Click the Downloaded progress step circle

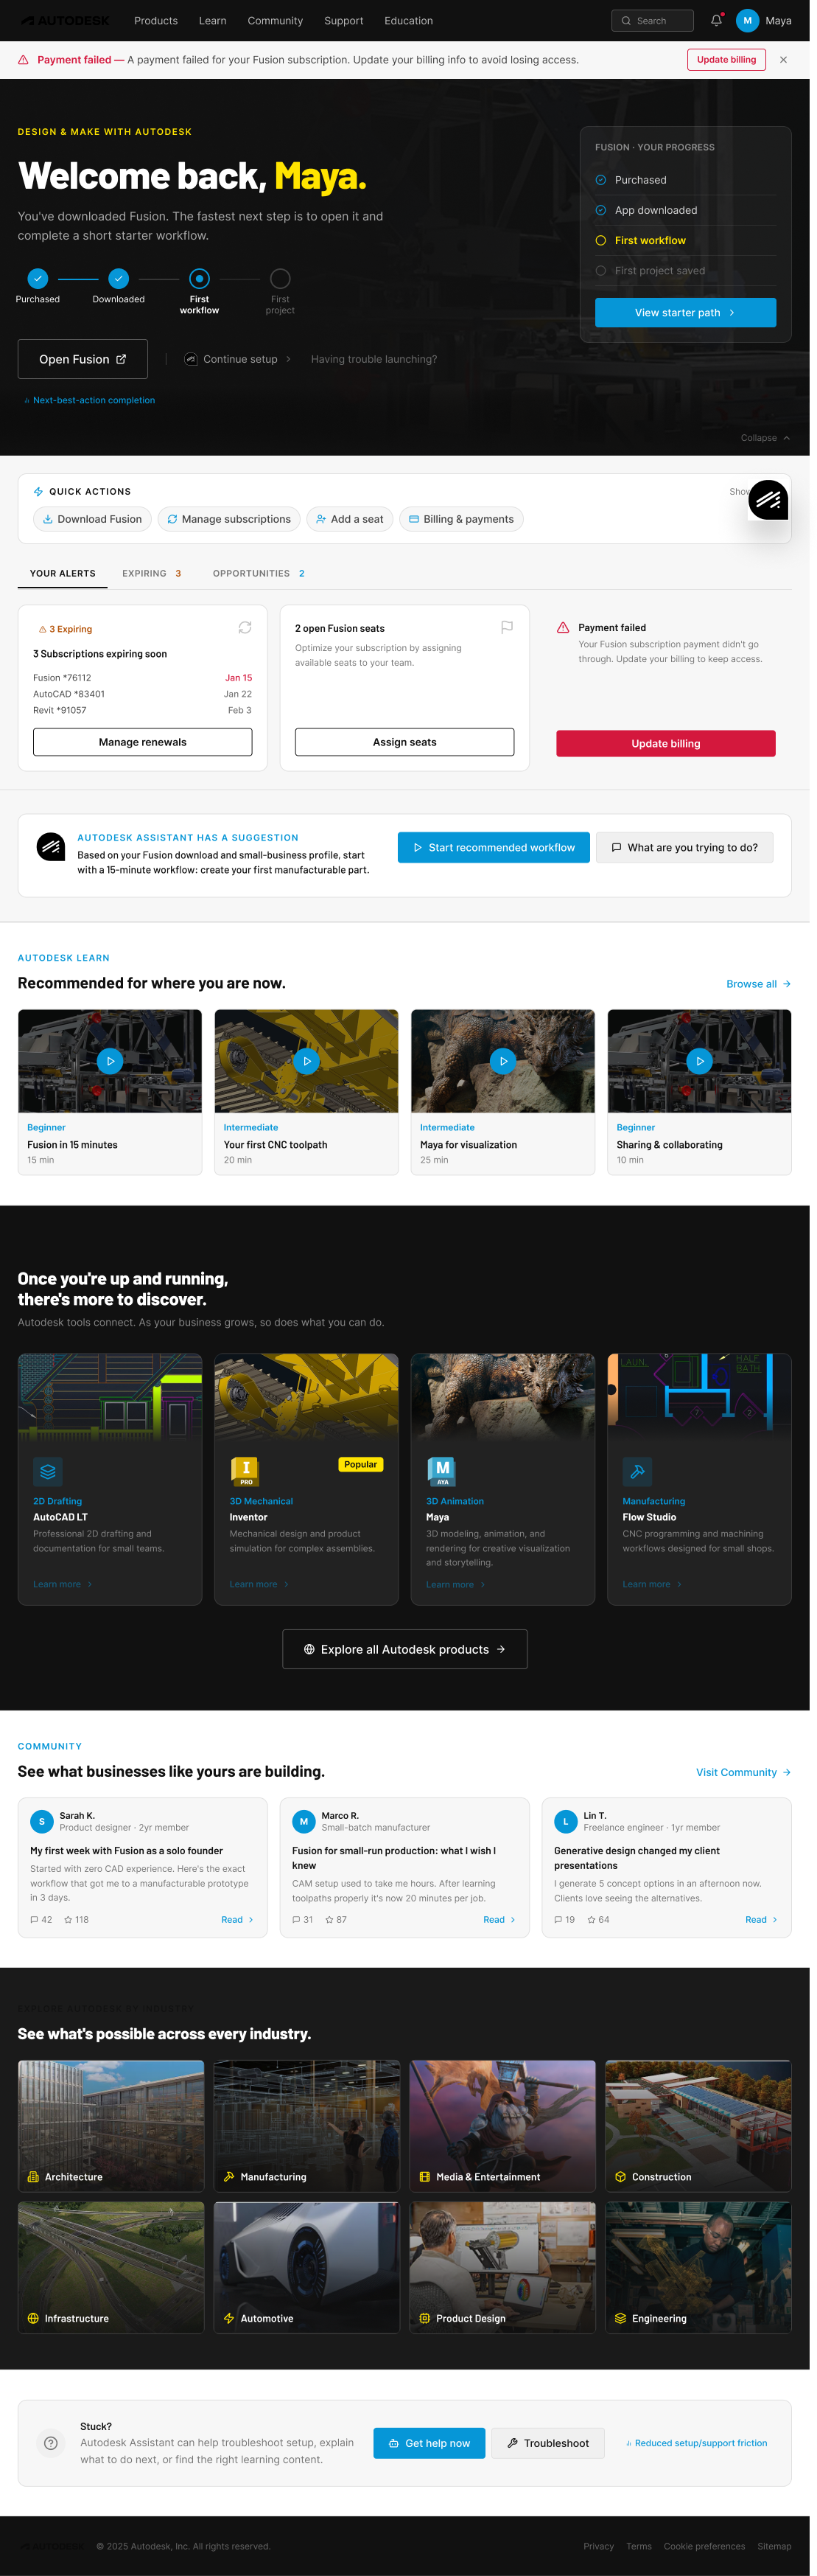pos(119,278)
